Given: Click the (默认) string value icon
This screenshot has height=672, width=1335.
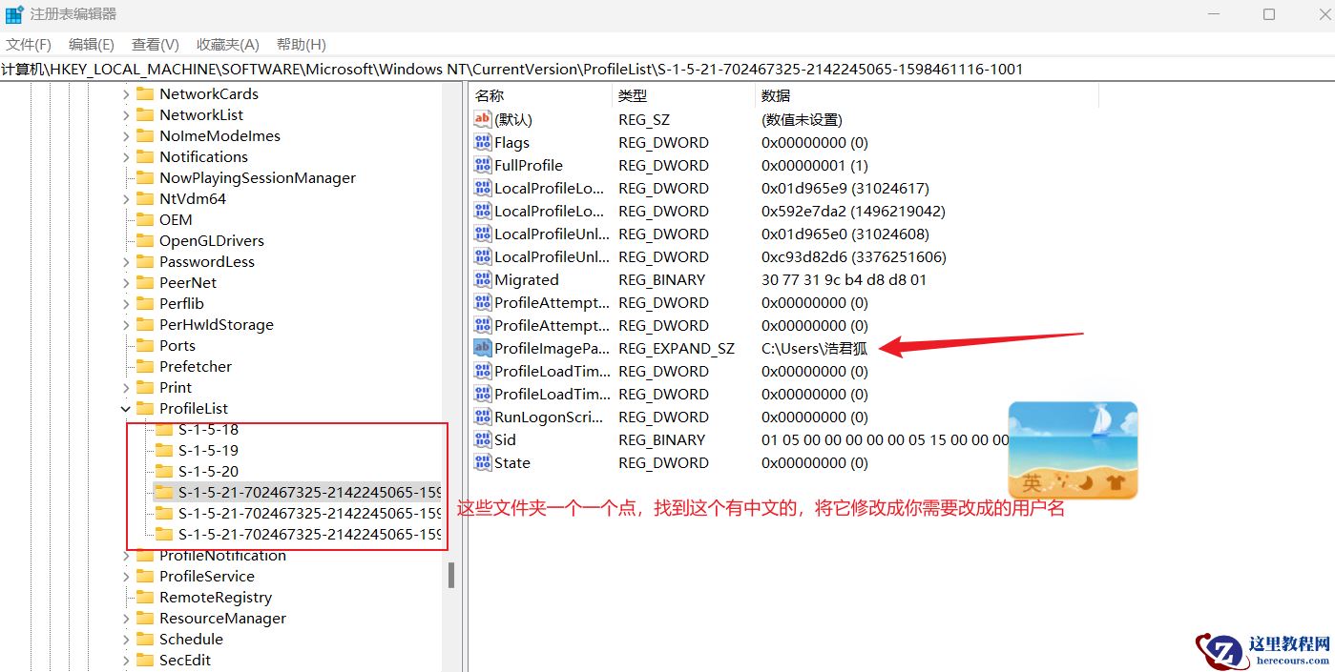Looking at the screenshot, I should click(x=481, y=119).
